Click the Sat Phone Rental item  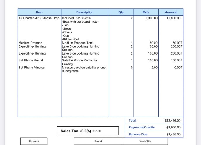pyautogui.click(x=30, y=60)
